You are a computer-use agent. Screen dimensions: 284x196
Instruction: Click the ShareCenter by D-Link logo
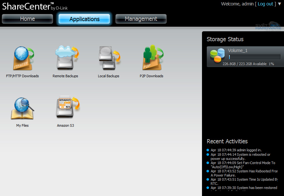pyautogui.click(x=34, y=6)
